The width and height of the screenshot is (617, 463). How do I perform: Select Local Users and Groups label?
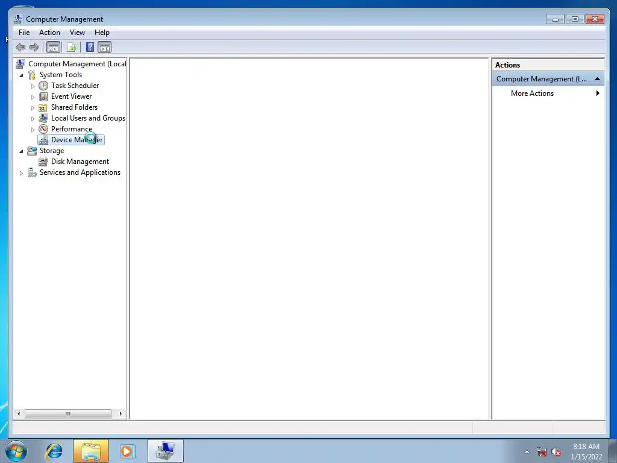(x=88, y=118)
